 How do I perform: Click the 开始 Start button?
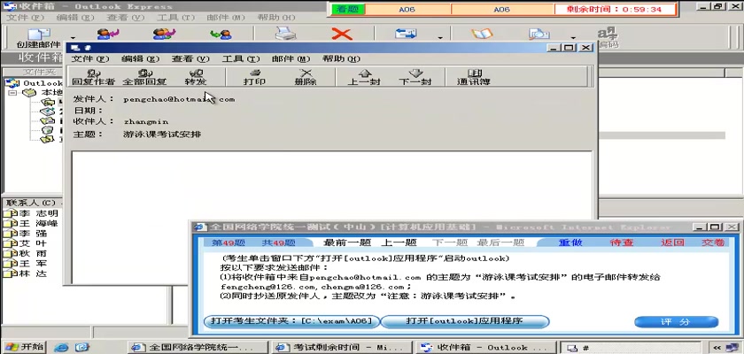point(23,347)
